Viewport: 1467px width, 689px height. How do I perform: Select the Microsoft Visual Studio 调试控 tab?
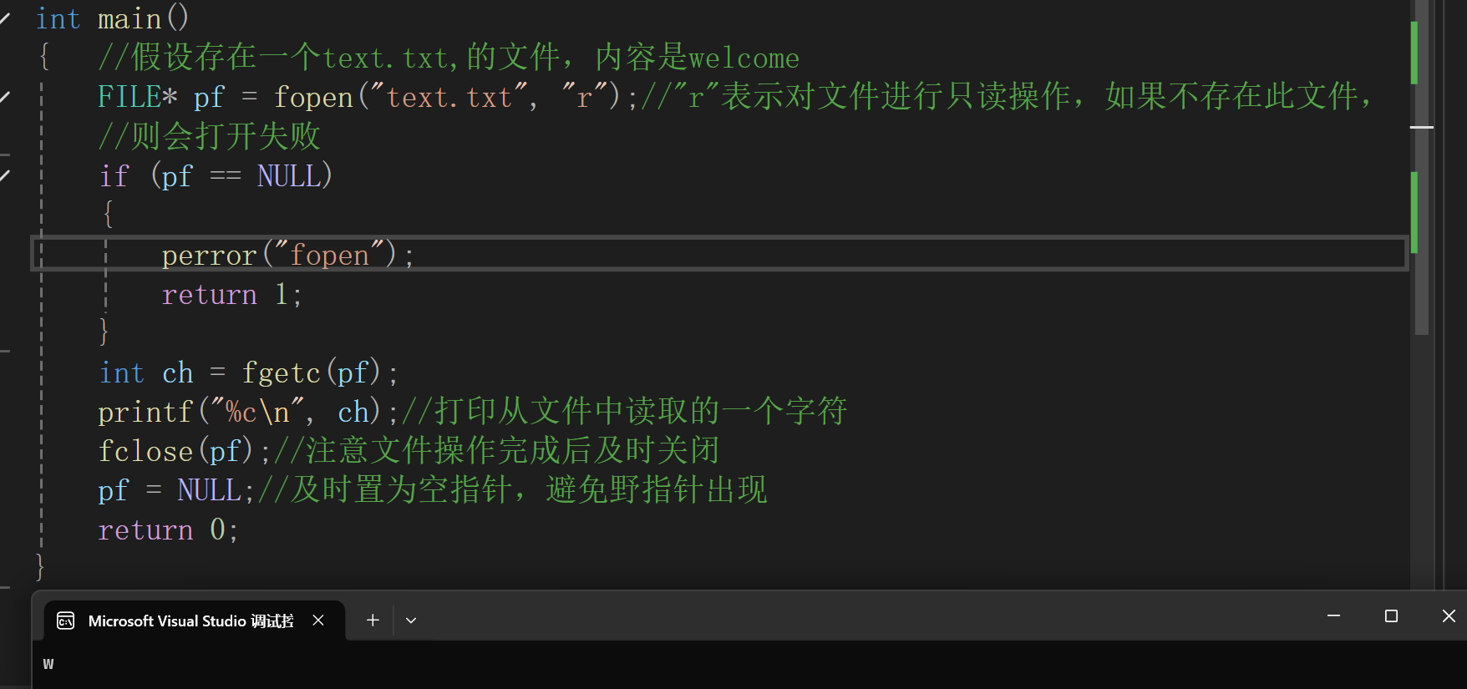point(190,621)
